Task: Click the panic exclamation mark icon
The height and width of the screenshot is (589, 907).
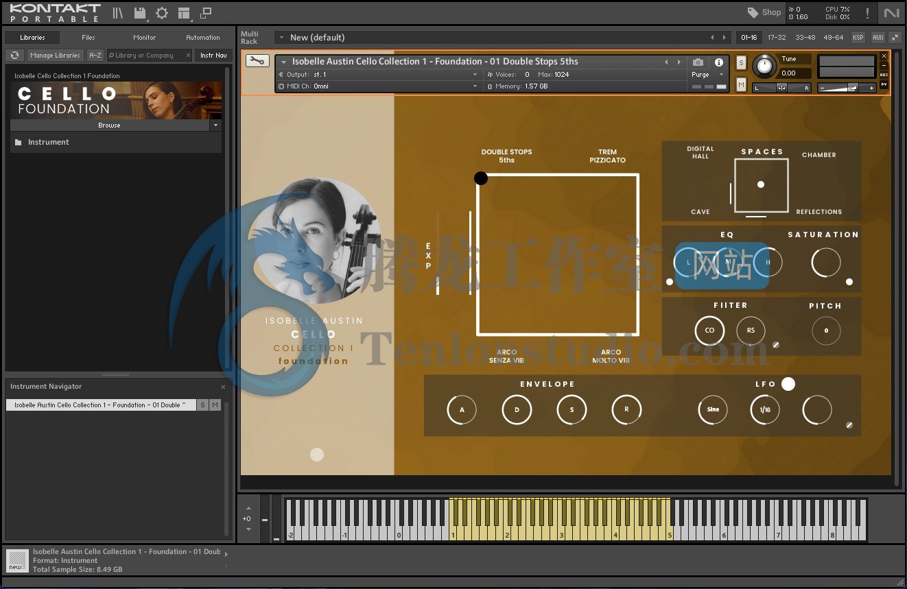Action: coord(867,13)
